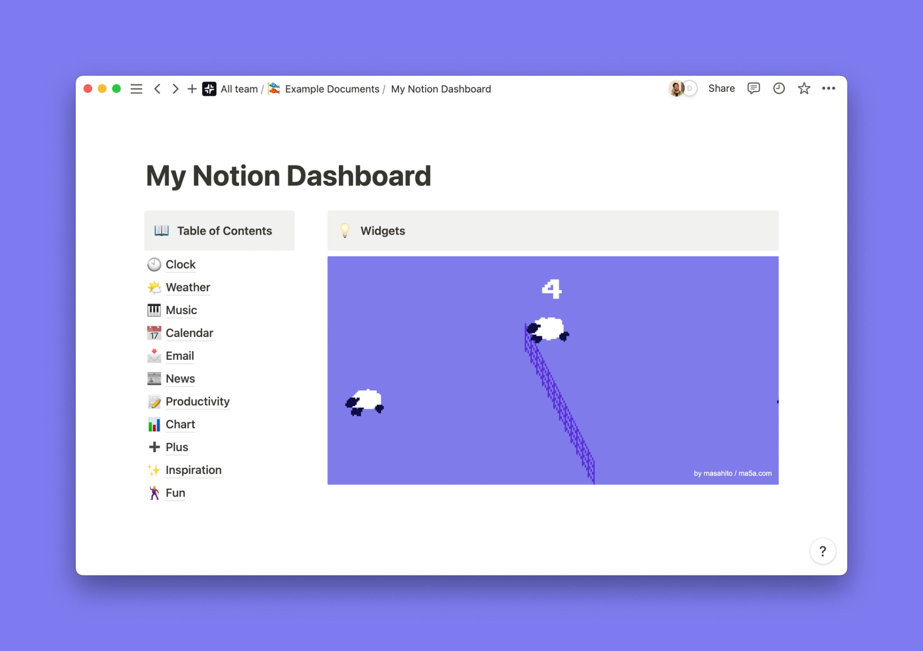
Task: Open the Chart page link
Action: pyautogui.click(x=180, y=424)
